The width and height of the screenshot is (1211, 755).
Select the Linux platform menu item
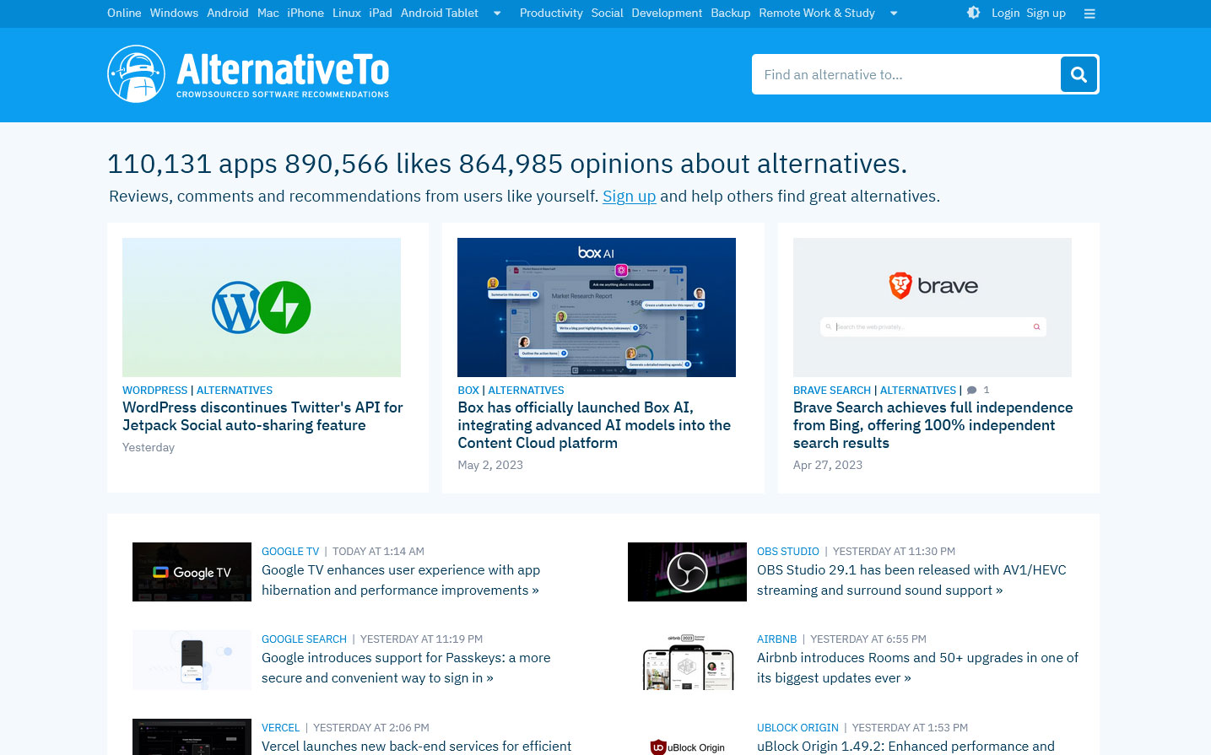pos(346,13)
